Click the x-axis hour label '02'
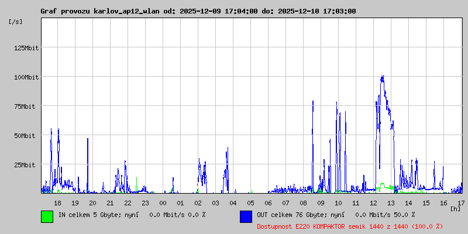Viewport: 468px width, 234px height. click(x=198, y=203)
